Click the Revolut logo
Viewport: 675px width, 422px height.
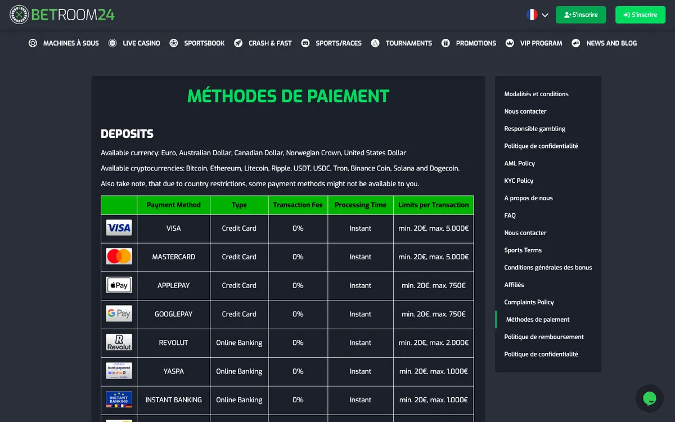point(119,343)
